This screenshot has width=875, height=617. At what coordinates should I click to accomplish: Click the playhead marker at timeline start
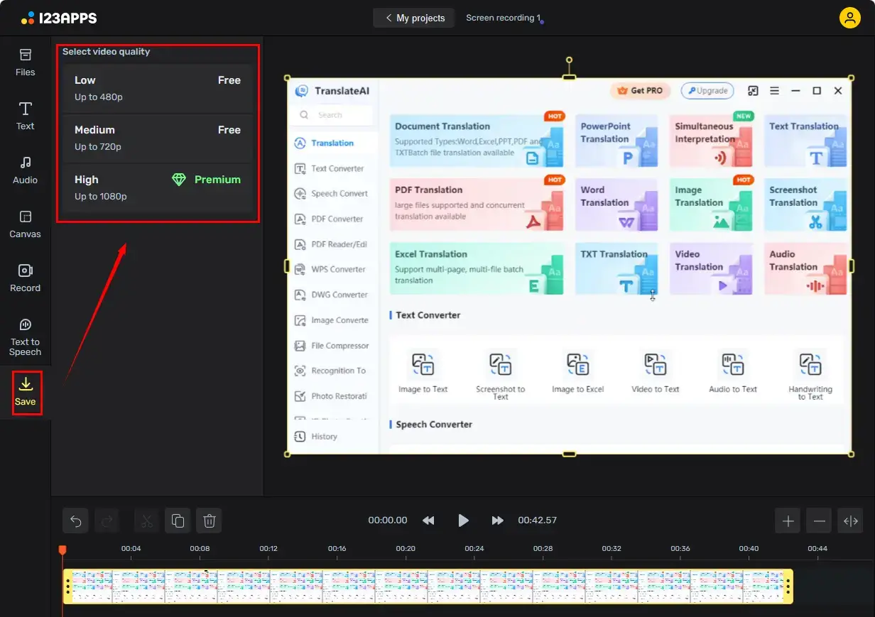click(x=62, y=550)
